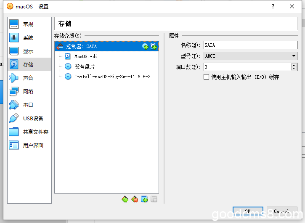Viewport: 305px width, 223px height.
Task: Select the 没有盘片 empty optical drive
Action: [85, 66]
